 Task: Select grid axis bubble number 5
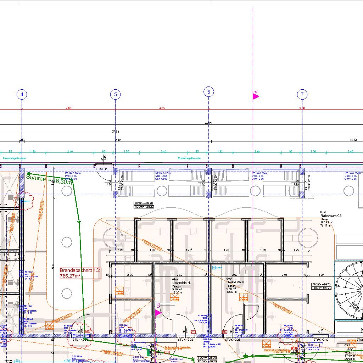(115, 94)
